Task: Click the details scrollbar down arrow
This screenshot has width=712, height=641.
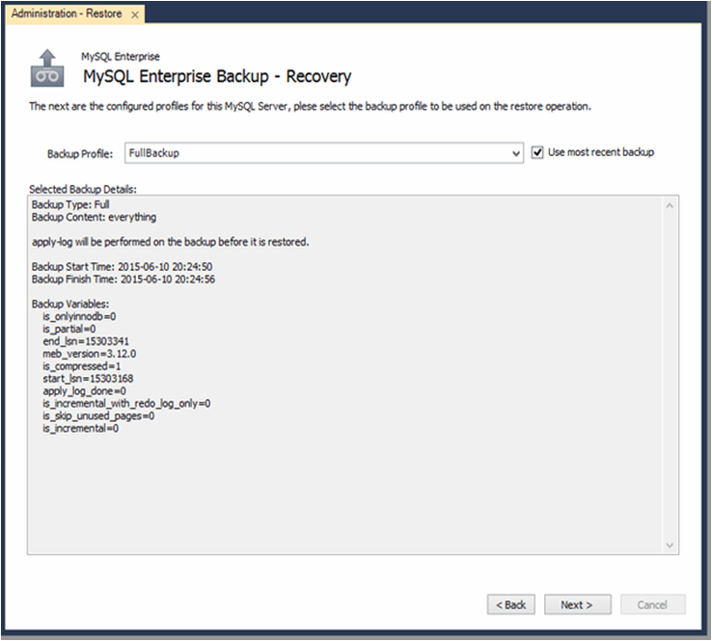Action: click(x=670, y=546)
